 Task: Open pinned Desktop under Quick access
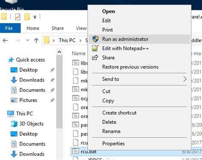(29, 70)
